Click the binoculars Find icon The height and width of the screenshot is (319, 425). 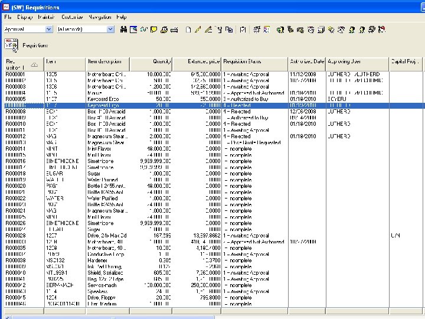123,29
